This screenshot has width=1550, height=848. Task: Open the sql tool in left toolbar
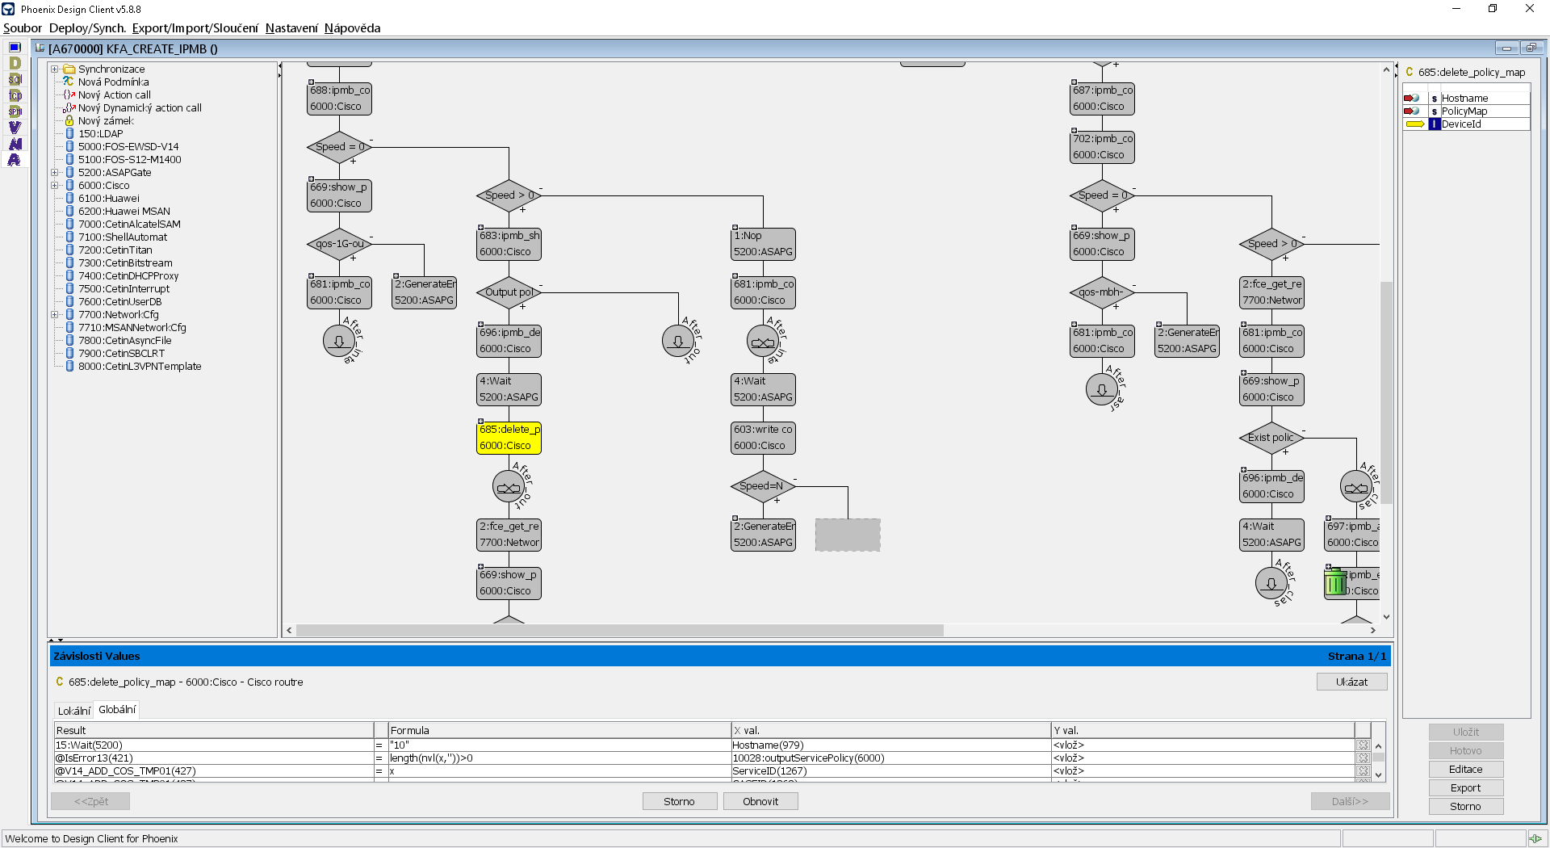(x=15, y=79)
